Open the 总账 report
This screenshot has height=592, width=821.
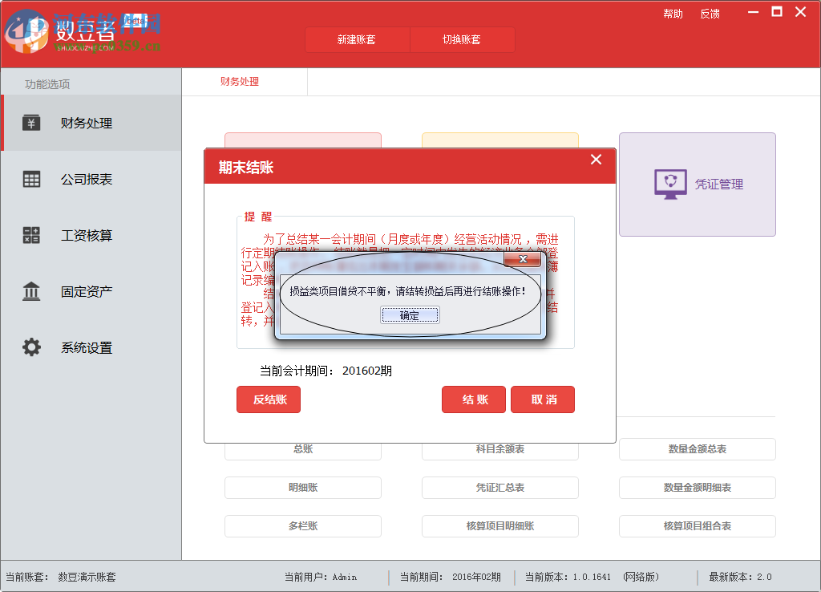click(x=302, y=448)
